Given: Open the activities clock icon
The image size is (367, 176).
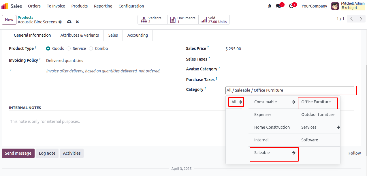Looking at the screenshot, I should coord(291,6).
